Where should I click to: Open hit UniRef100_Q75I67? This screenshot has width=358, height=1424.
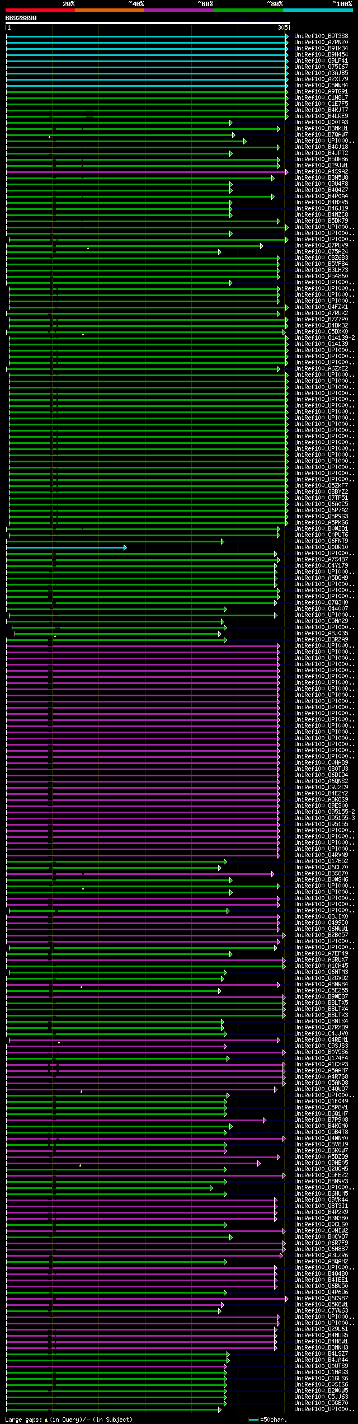click(321, 67)
